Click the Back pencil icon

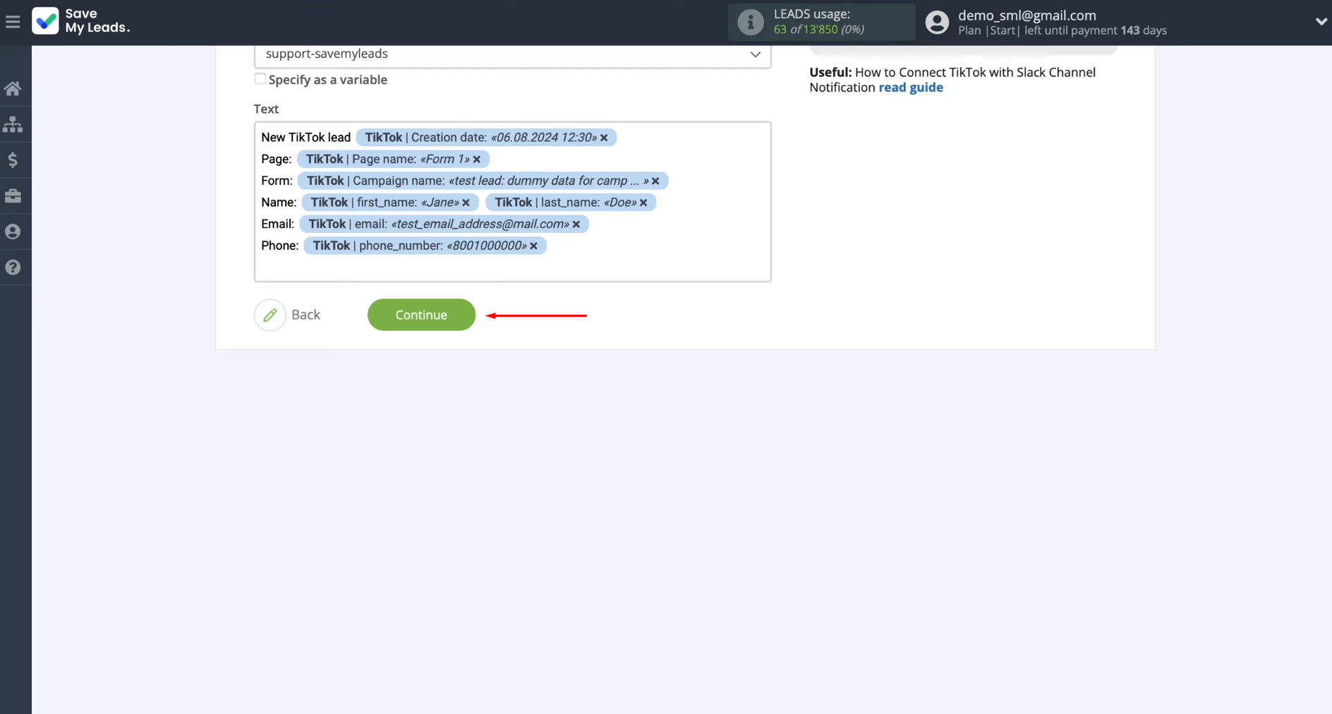click(x=270, y=315)
